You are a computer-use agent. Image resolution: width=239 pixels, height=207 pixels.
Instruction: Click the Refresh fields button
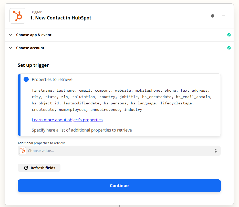click(x=39, y=168)
